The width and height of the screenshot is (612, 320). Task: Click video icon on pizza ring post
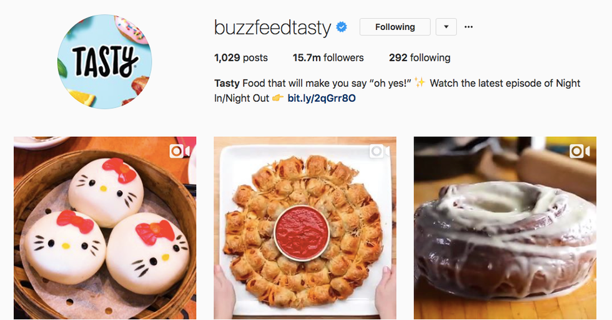tap(380, 151)
